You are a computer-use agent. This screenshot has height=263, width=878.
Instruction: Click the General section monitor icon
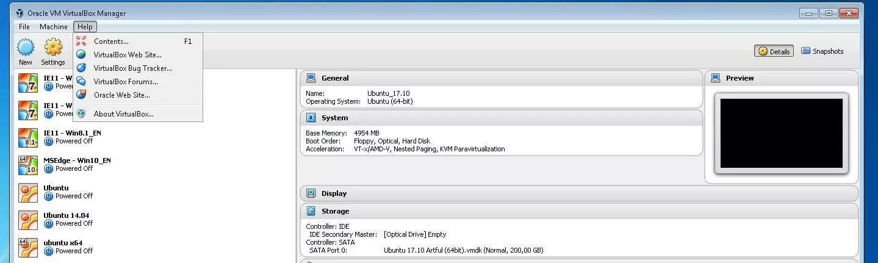[311, 78]
